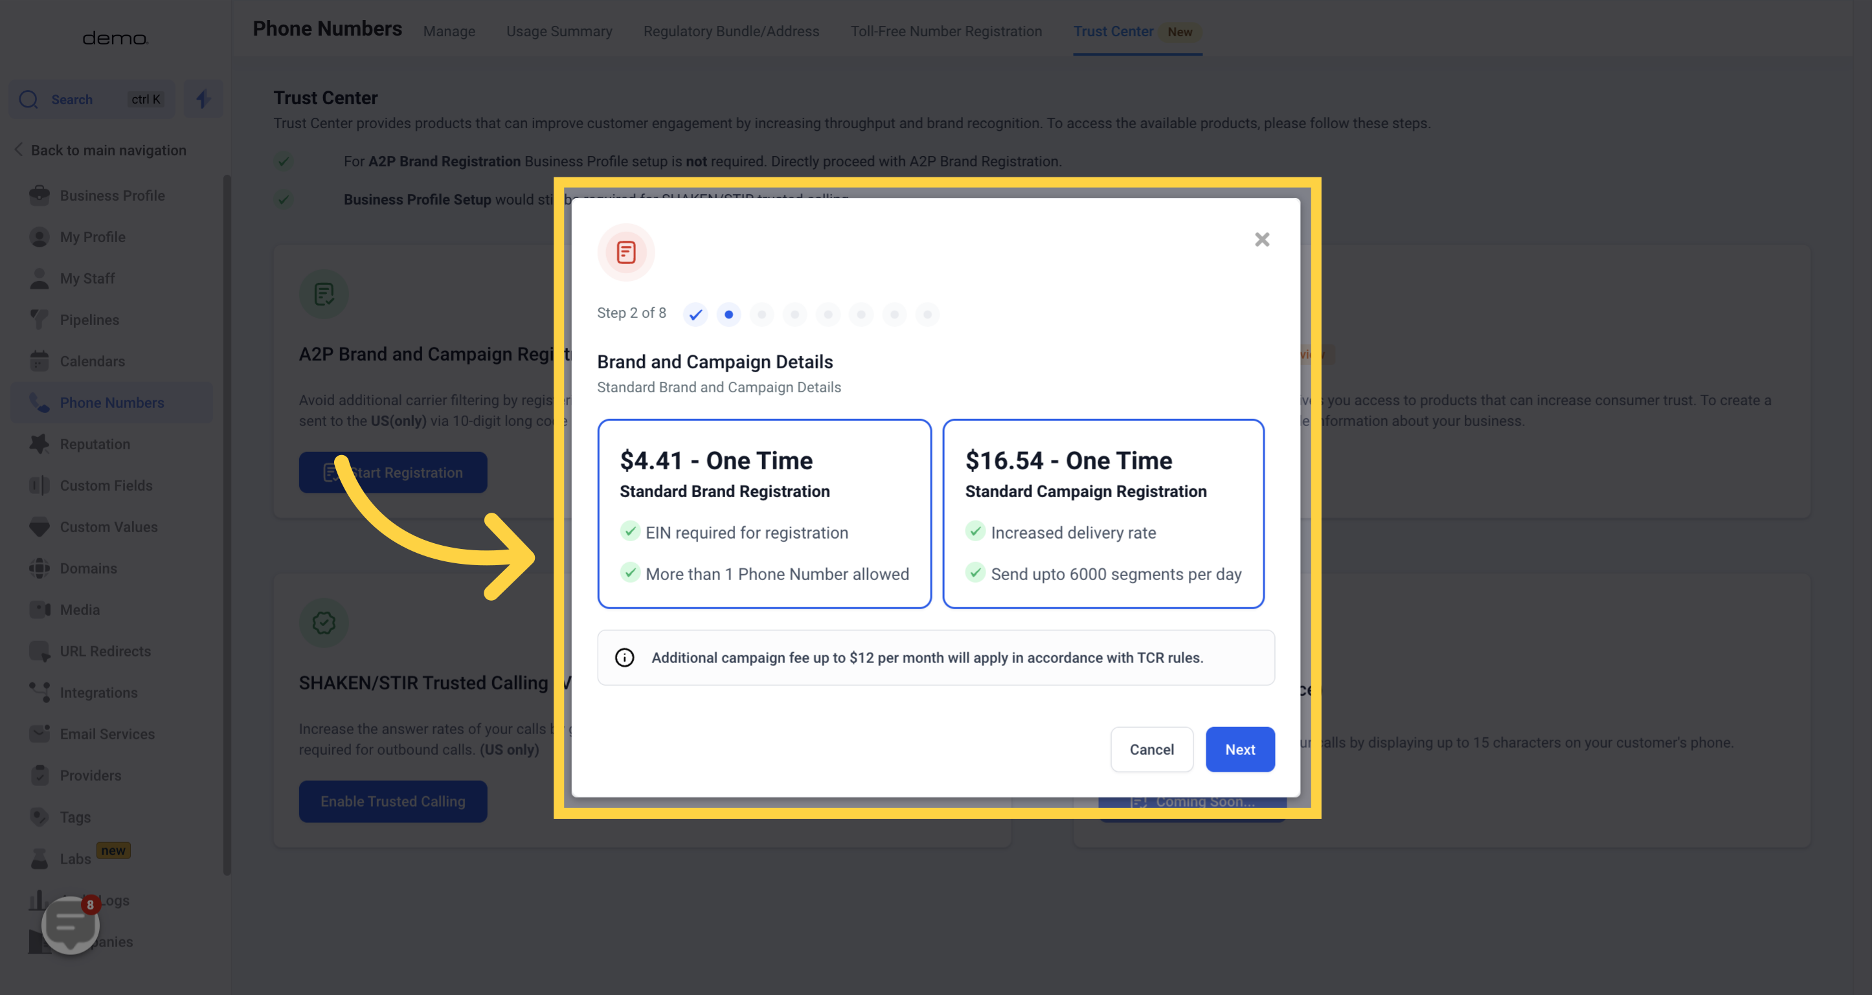
Task: Click the Trust Center tab
Action: [1112, 31]
